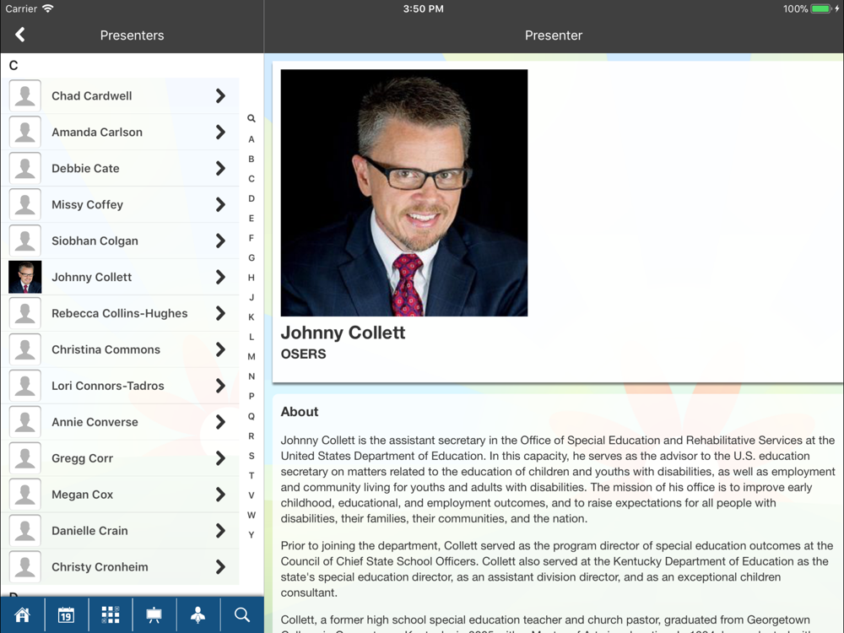Select the name Johnny Collett in the list
Image resolution: width=844 pixels, height=633 pixels.
point(91,277)
